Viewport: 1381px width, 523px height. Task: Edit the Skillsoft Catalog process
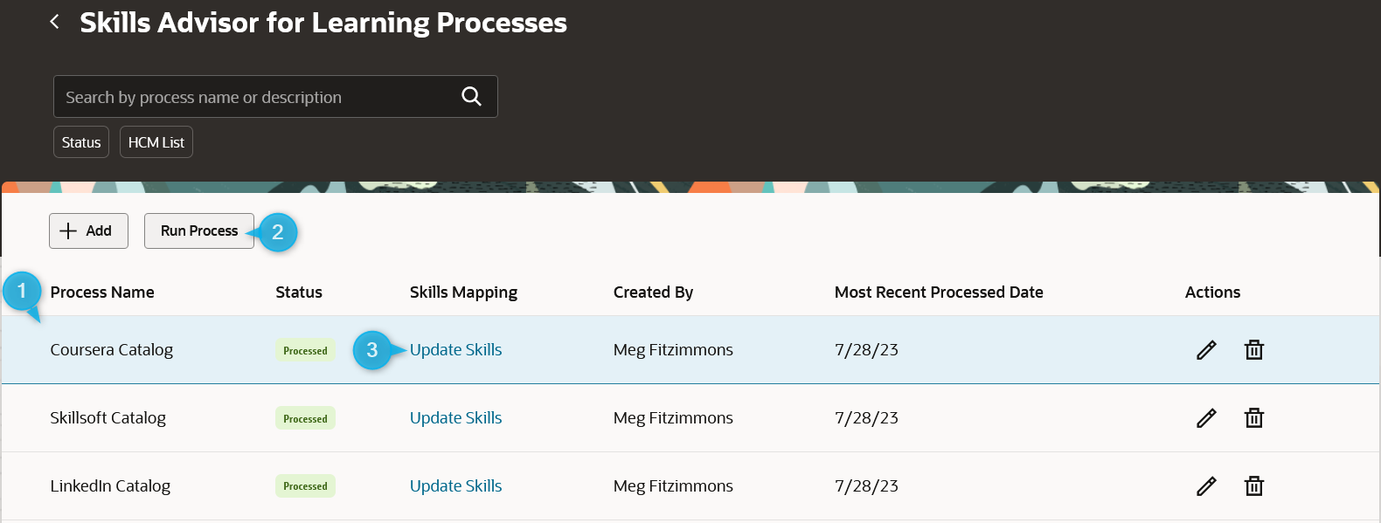tap(1206, 418)
